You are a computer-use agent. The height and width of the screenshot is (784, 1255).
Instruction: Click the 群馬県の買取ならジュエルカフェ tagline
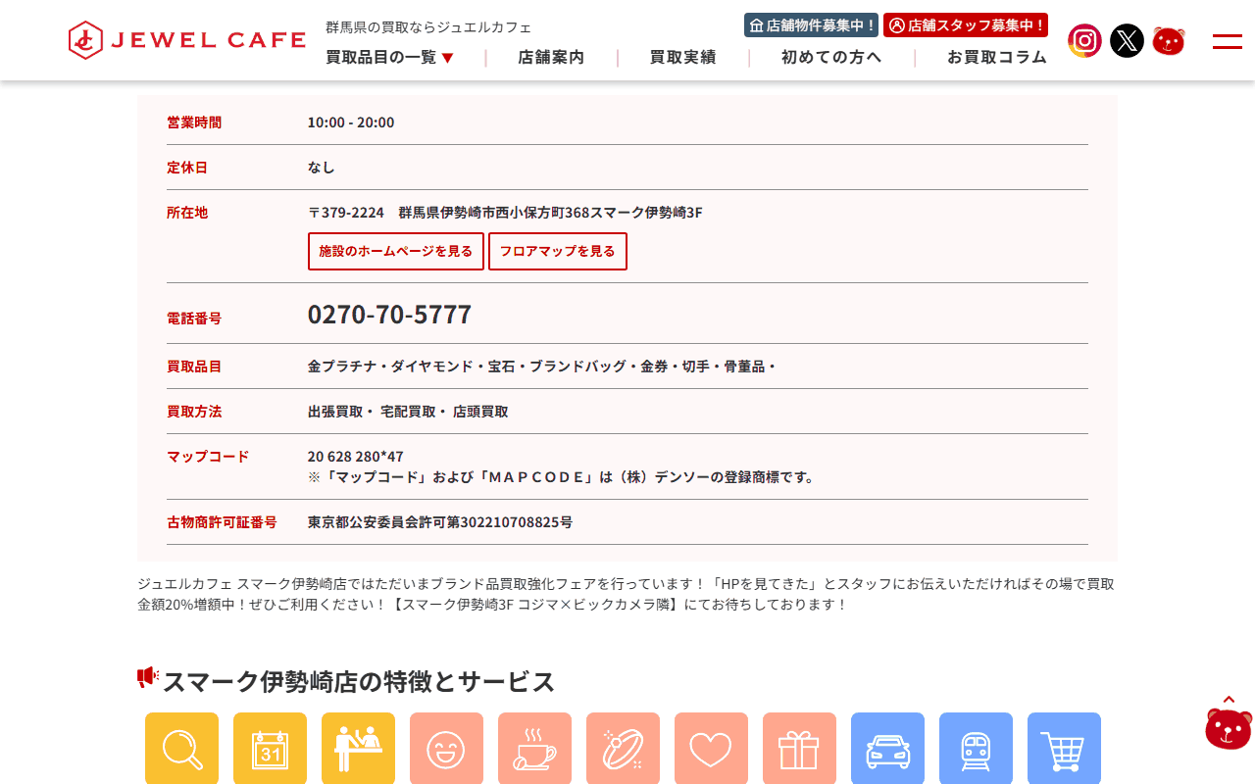coord(428,27)
